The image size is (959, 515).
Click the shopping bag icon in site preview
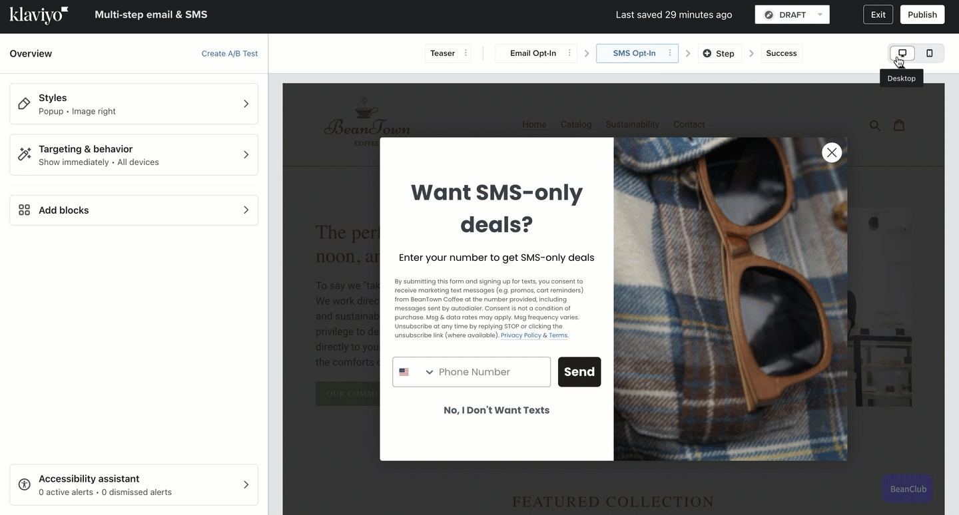pos(899,125)
